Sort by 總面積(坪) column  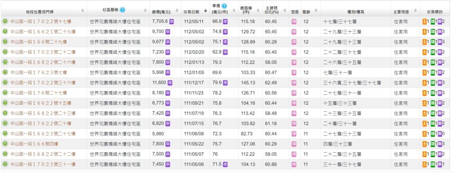tap(258, 10)
